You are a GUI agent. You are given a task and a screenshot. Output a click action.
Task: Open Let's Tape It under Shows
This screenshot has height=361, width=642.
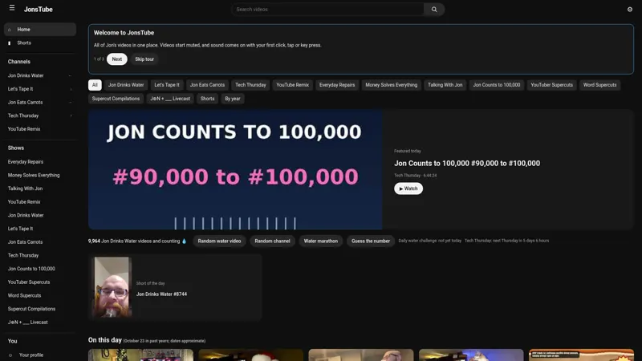tap(21, 229)
